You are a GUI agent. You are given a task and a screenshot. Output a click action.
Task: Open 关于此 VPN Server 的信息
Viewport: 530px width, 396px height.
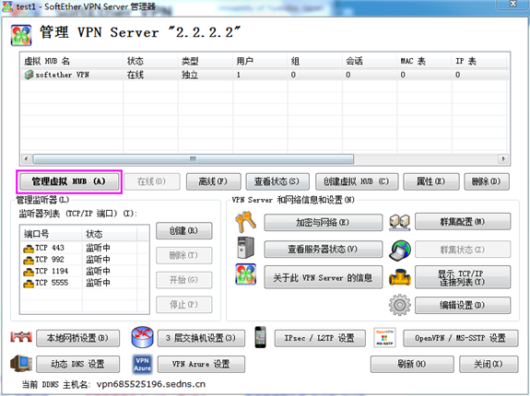pyautogui.click(x=324, y=277)
